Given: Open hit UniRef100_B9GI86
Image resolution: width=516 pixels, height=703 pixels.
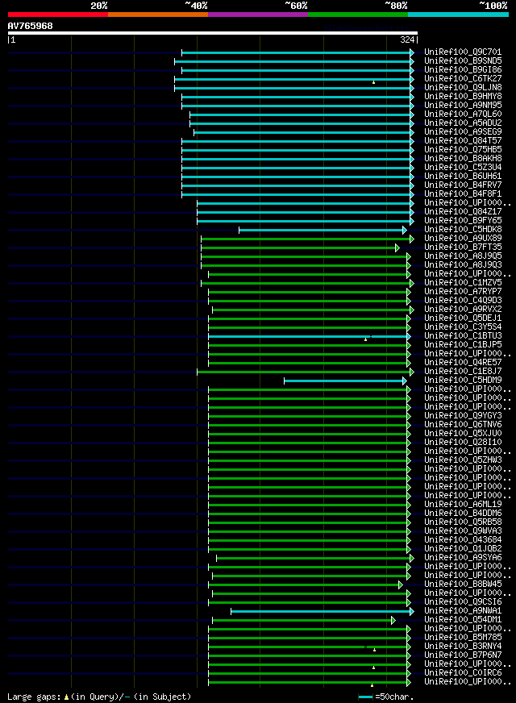Looking at the screenshot, I should (x=463, y=70).
